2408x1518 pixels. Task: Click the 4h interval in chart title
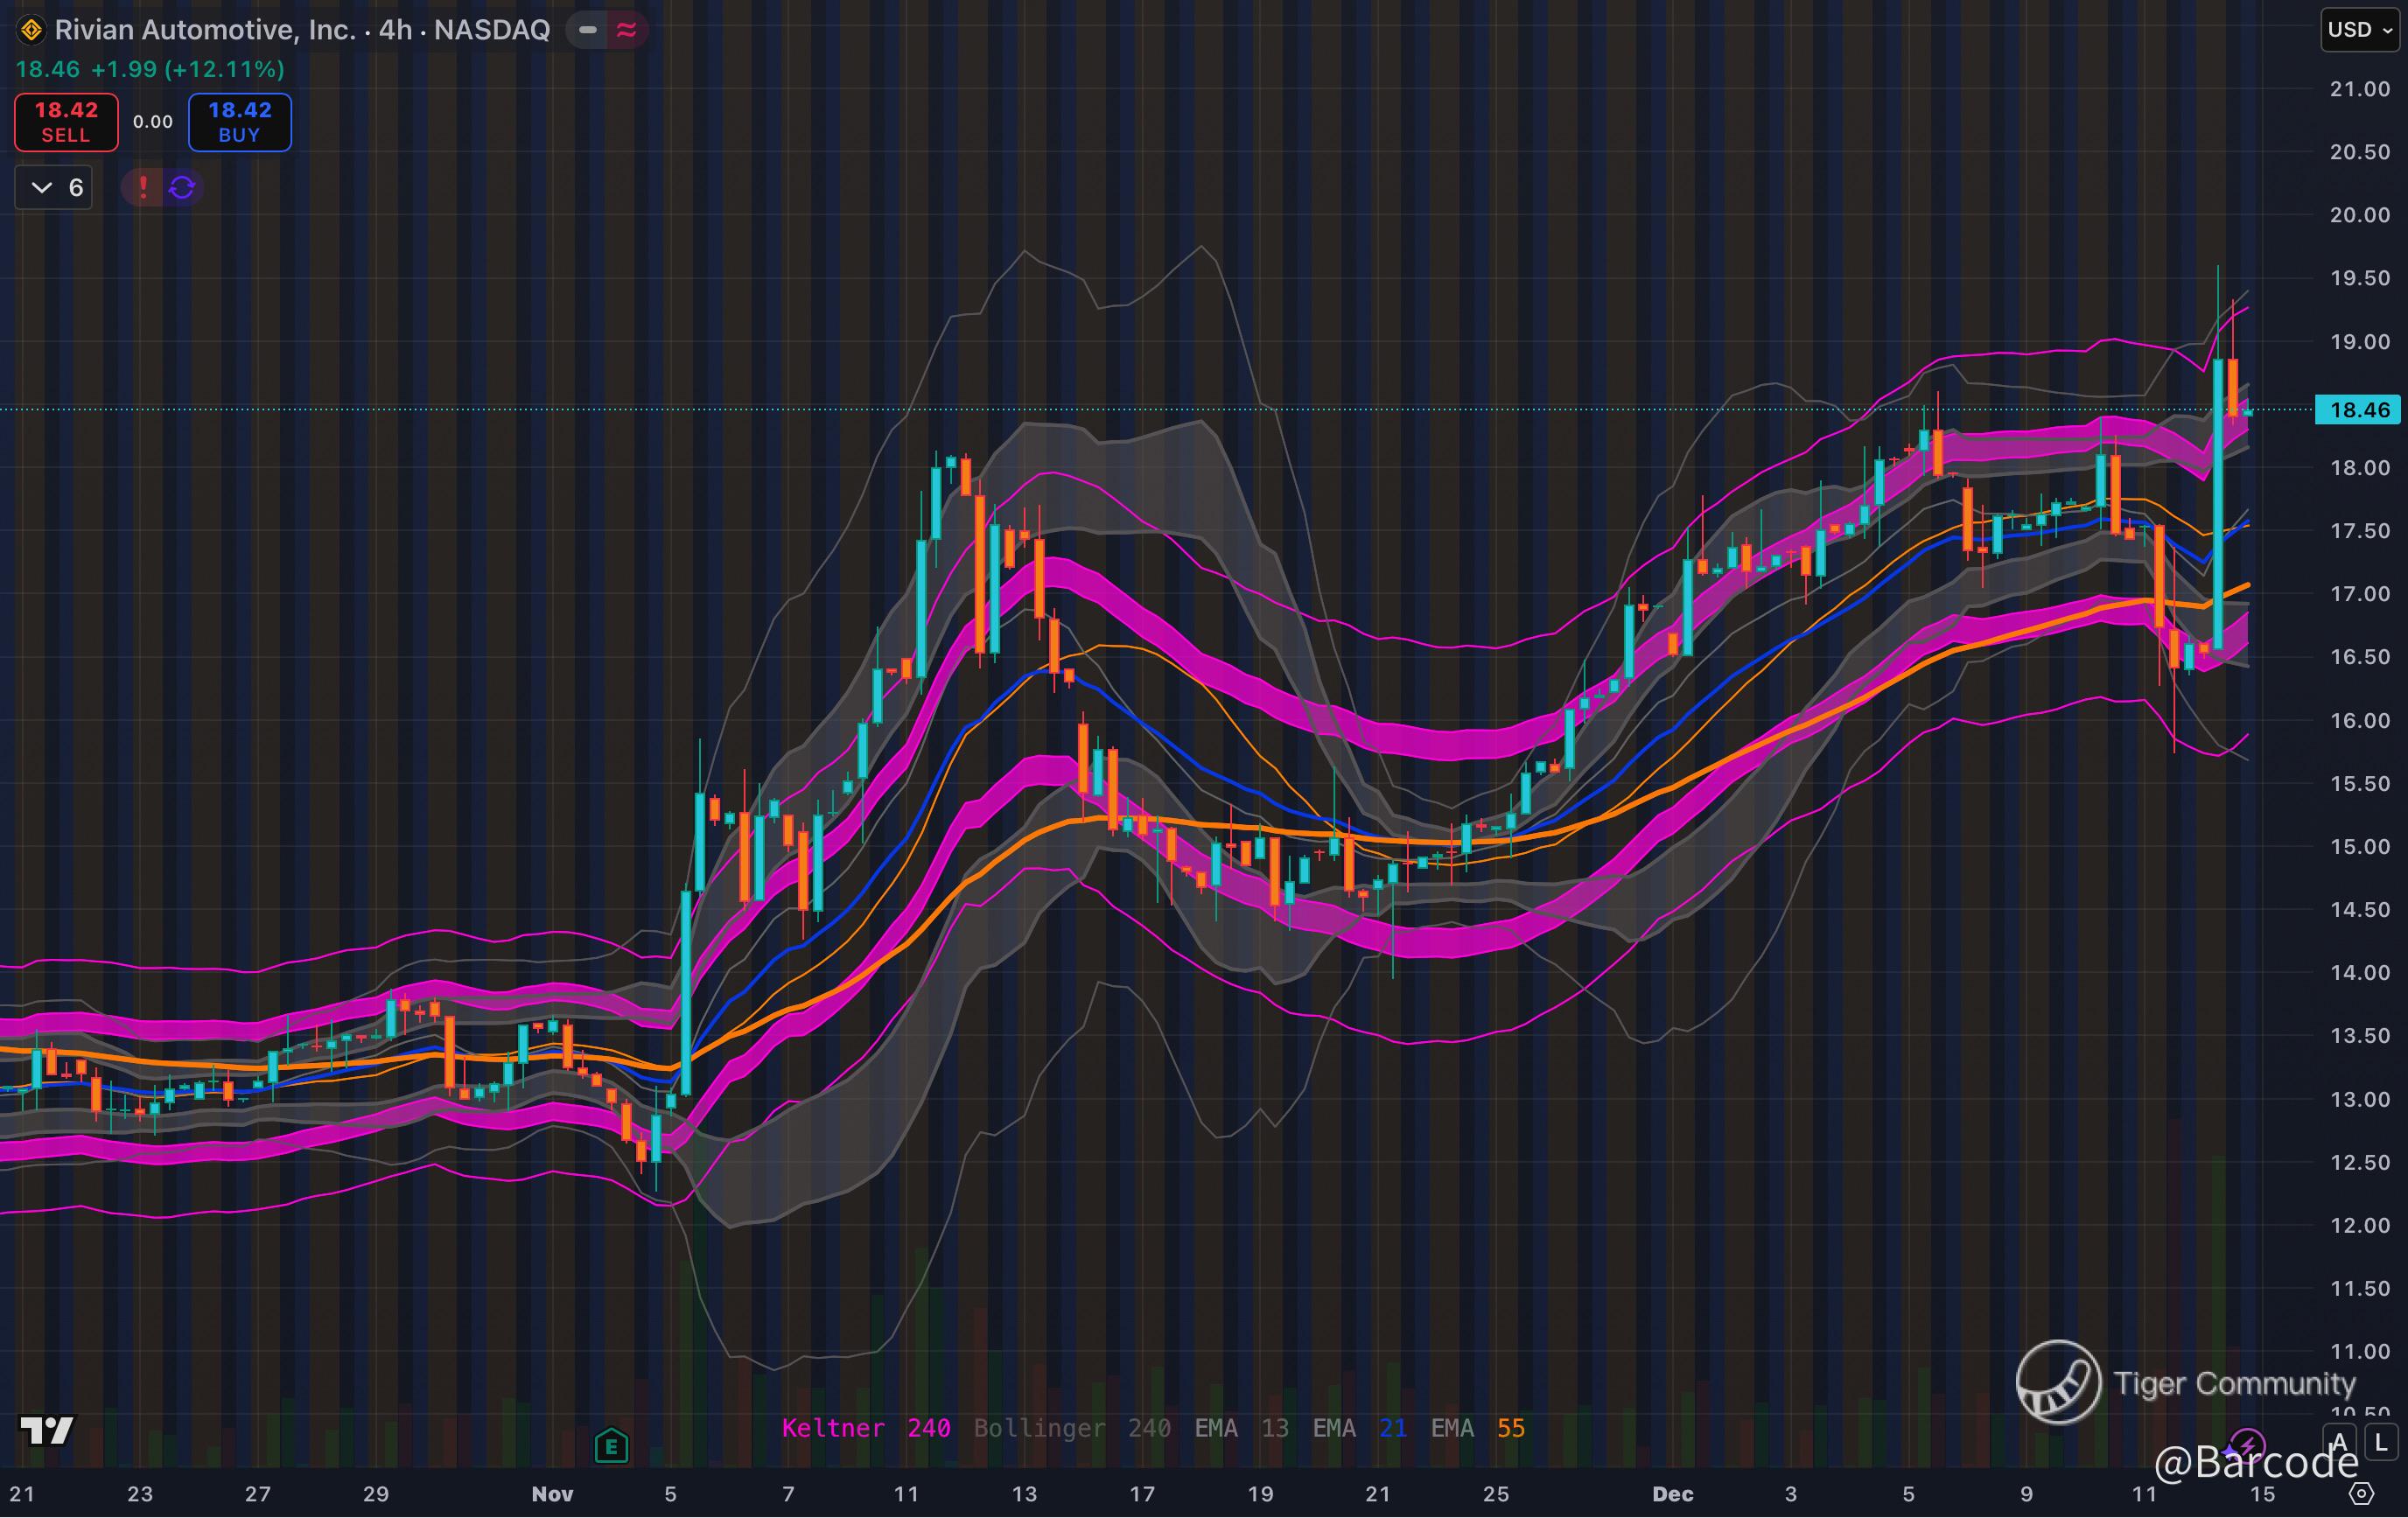(x=395, y=30)
